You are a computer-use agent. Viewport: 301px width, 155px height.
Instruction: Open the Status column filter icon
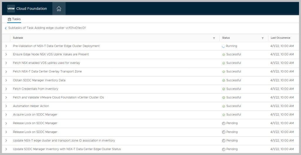[262, 38]
